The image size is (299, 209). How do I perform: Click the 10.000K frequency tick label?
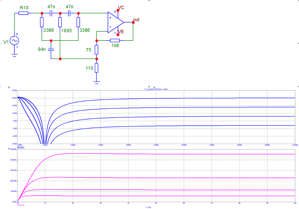295,145
